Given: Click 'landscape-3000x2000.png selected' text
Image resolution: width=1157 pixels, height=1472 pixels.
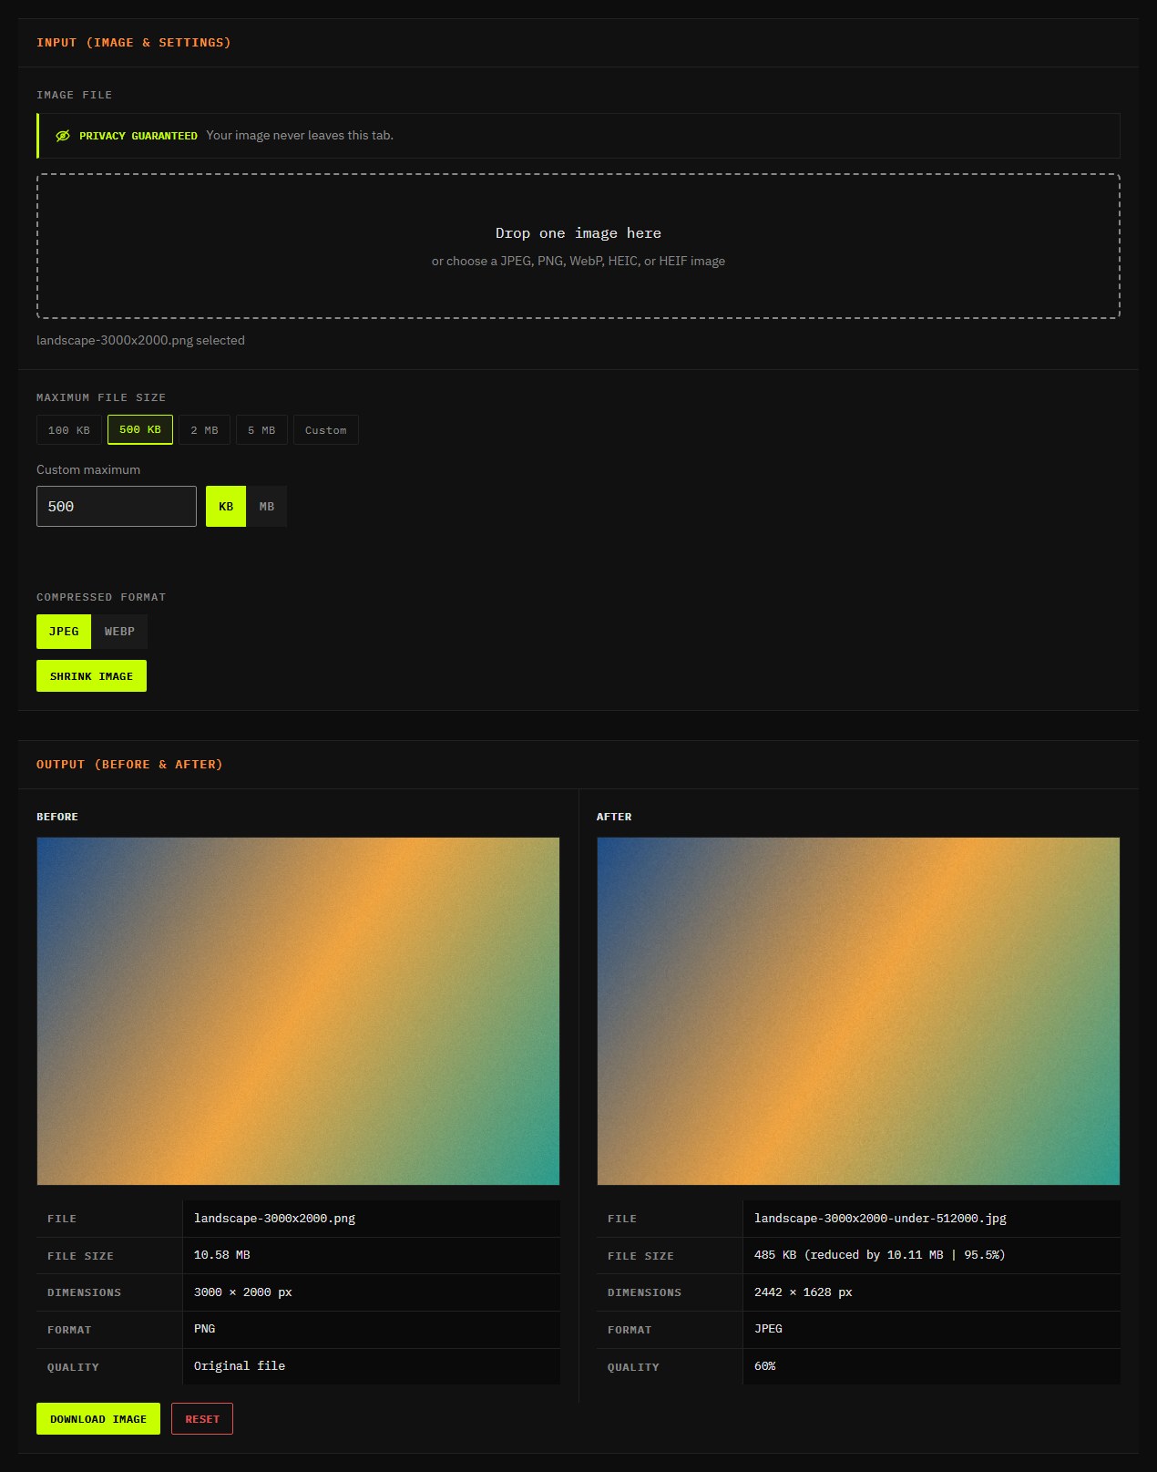Looking at the screenshot, I should (140, 340).
